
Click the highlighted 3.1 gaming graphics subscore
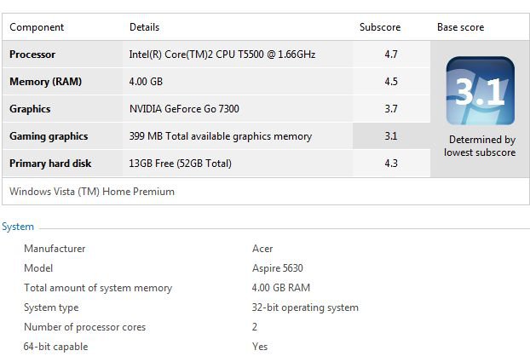pyautogui.click(x=391, y=136)
